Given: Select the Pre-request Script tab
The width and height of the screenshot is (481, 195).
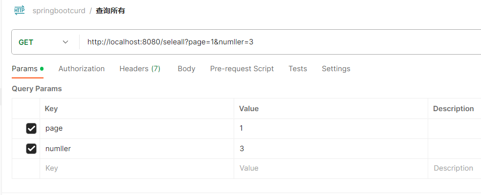Looking at the screenshot, I should [242, 69].
